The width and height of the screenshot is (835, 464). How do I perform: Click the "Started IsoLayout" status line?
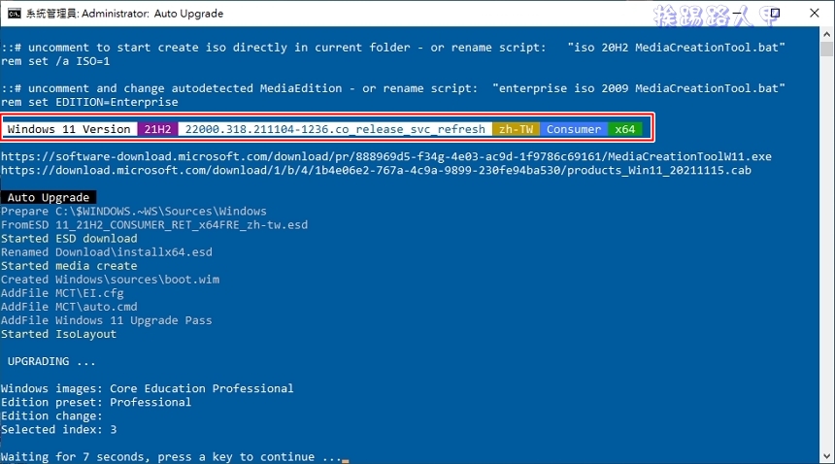point(58,334)
